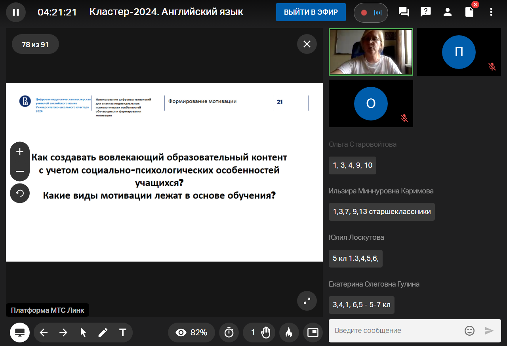Expand the three-dot more options menu
The width and height of the screenshot is (507, 346).
click(x=491, y=12)
